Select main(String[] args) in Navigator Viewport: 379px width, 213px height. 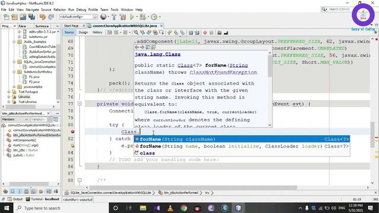click(25, 145)
